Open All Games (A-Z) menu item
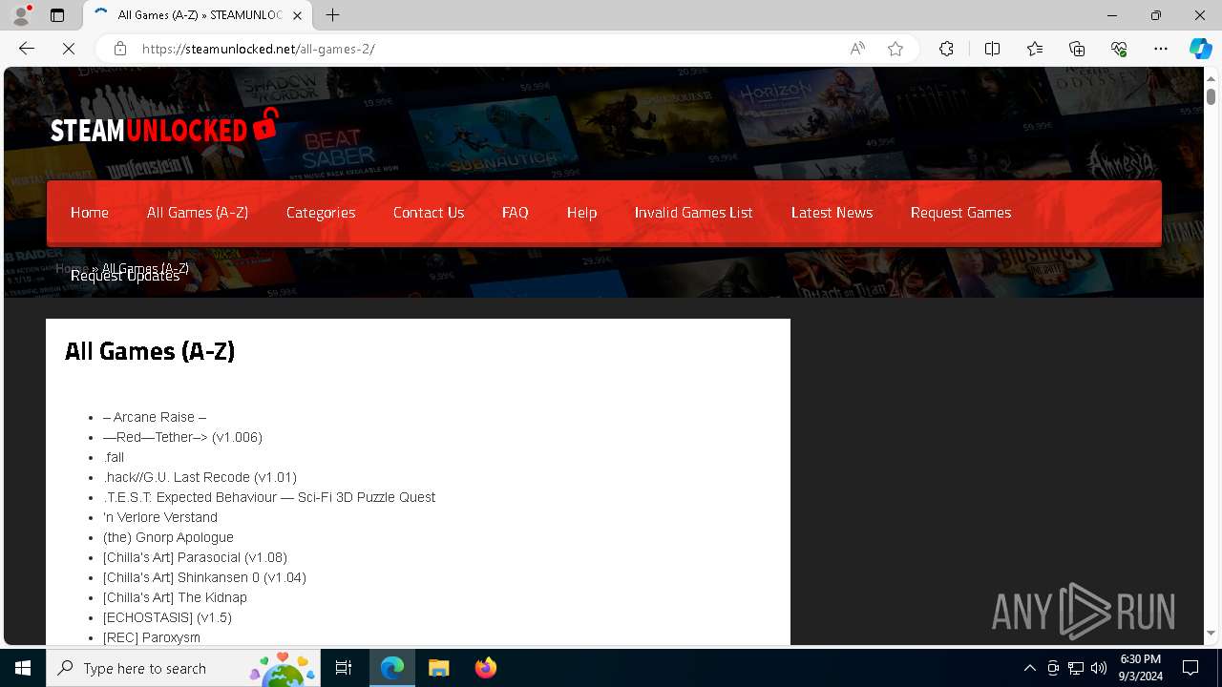 coord(198,213)
